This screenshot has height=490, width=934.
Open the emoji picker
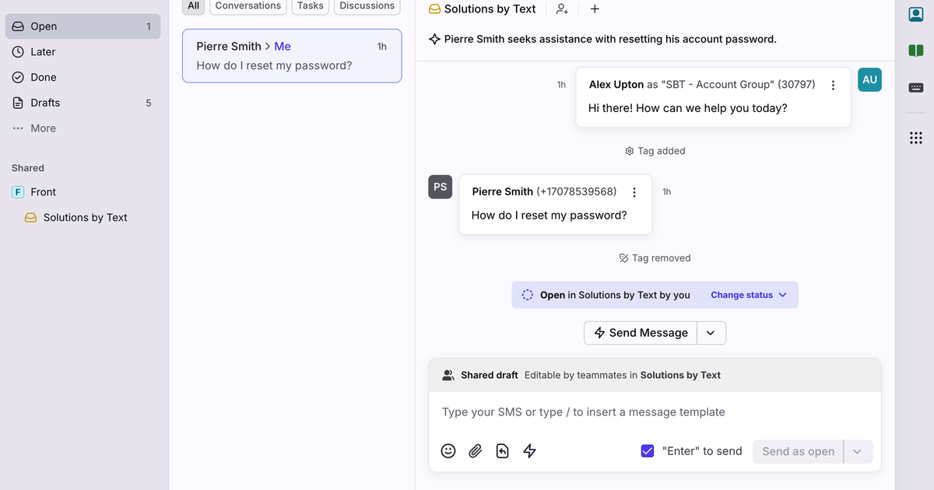pyautogui.click(x=448, y=451)
